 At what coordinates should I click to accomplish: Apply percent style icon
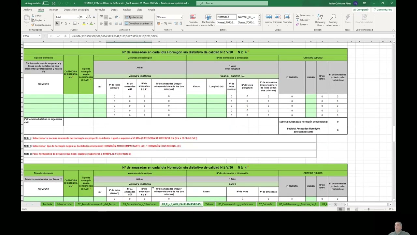click(x=165, y=23)
